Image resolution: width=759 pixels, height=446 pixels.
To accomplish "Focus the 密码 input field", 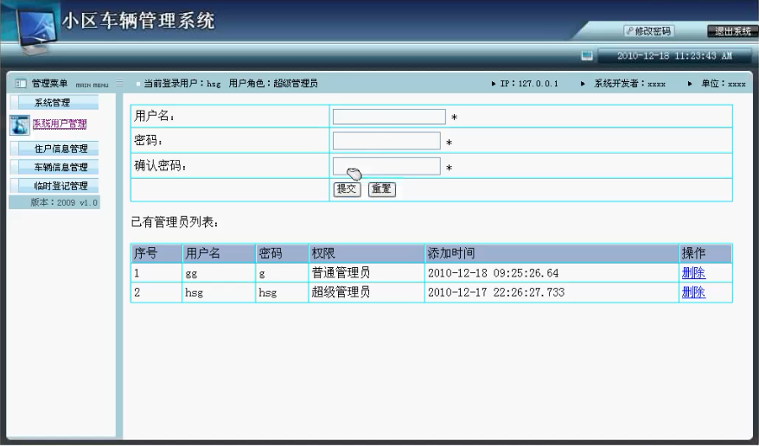I will coord(386,141).
